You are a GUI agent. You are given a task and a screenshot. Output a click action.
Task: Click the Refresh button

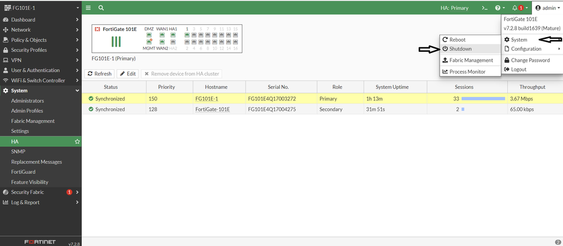(x=99, y=74)
